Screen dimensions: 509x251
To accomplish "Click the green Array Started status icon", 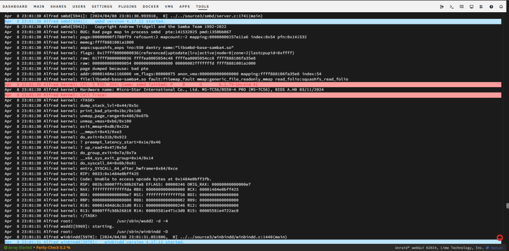I will tap(6, 248).
